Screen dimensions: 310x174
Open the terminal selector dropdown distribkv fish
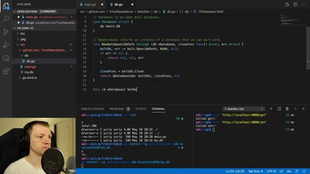click(244, 109)
